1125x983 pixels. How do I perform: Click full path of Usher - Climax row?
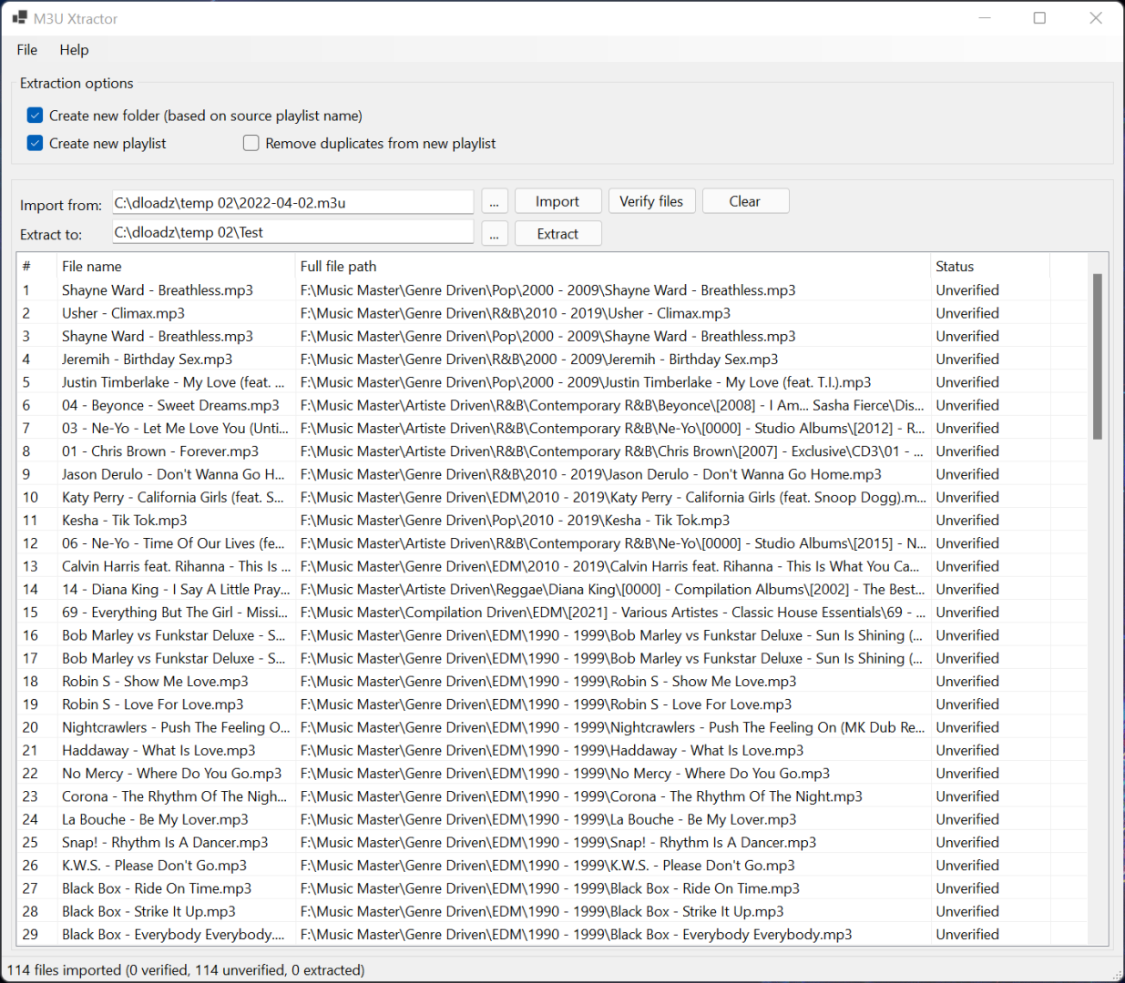click(516, 313)
